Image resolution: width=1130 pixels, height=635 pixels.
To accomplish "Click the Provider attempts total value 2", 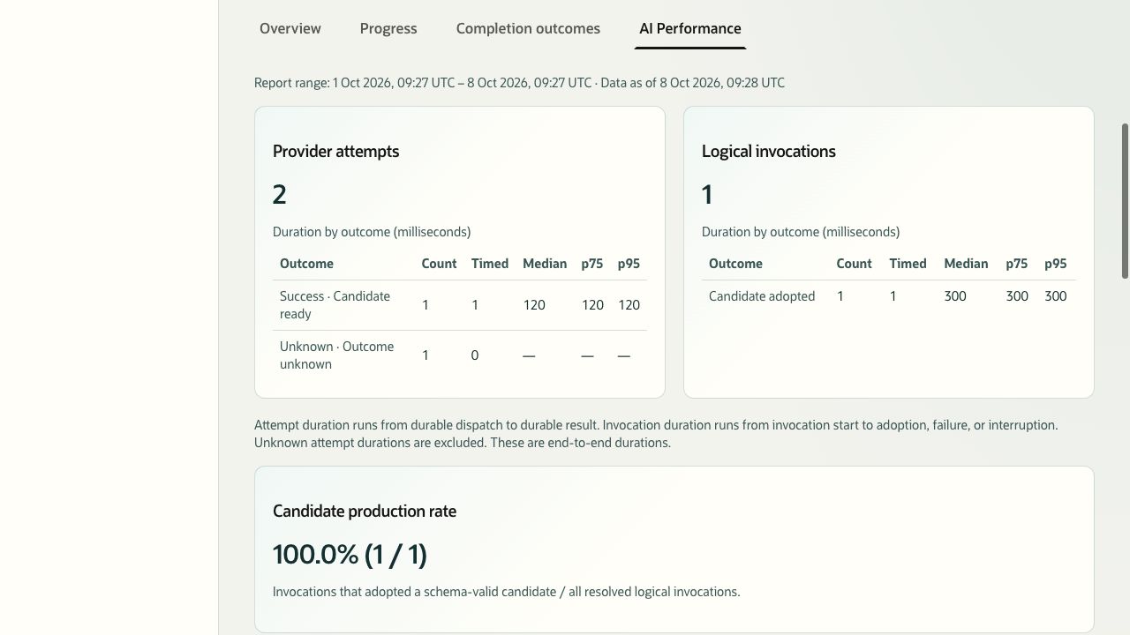I will (280, 195).
